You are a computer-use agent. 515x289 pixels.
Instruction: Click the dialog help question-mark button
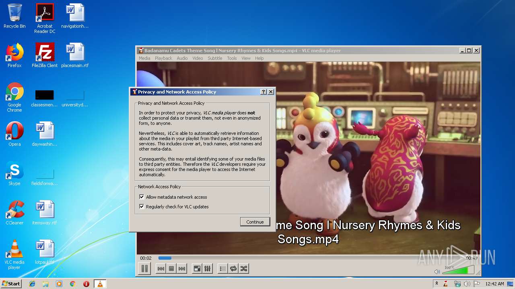click(x=264, y=92)
